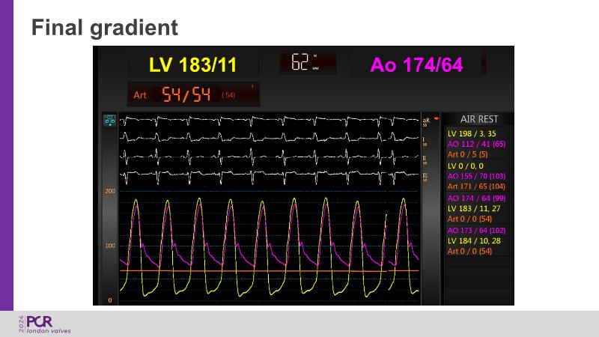Select AO 173 / 64 (102) entry
This screenshot has height=337, width=599.
(478, 230)
